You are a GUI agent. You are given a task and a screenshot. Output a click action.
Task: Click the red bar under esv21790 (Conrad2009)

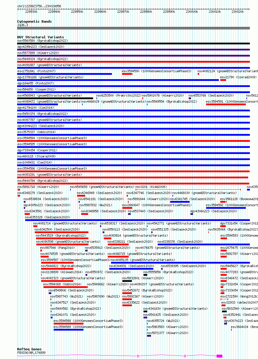tap(223, 80)
